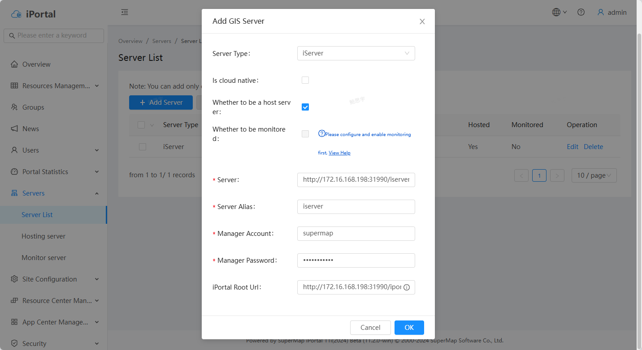Click the monitoring help question icon in dialog
The height and width of the screenshot is (350, 642).
[x=321, y=133]
